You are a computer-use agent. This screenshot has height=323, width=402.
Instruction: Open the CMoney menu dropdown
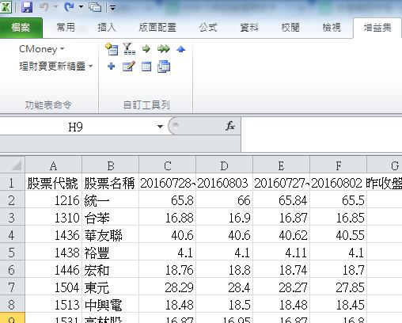(x=42, y=49)
